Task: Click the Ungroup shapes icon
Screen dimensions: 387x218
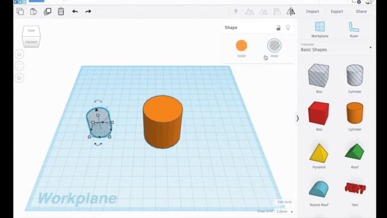Action: [264, 12]
